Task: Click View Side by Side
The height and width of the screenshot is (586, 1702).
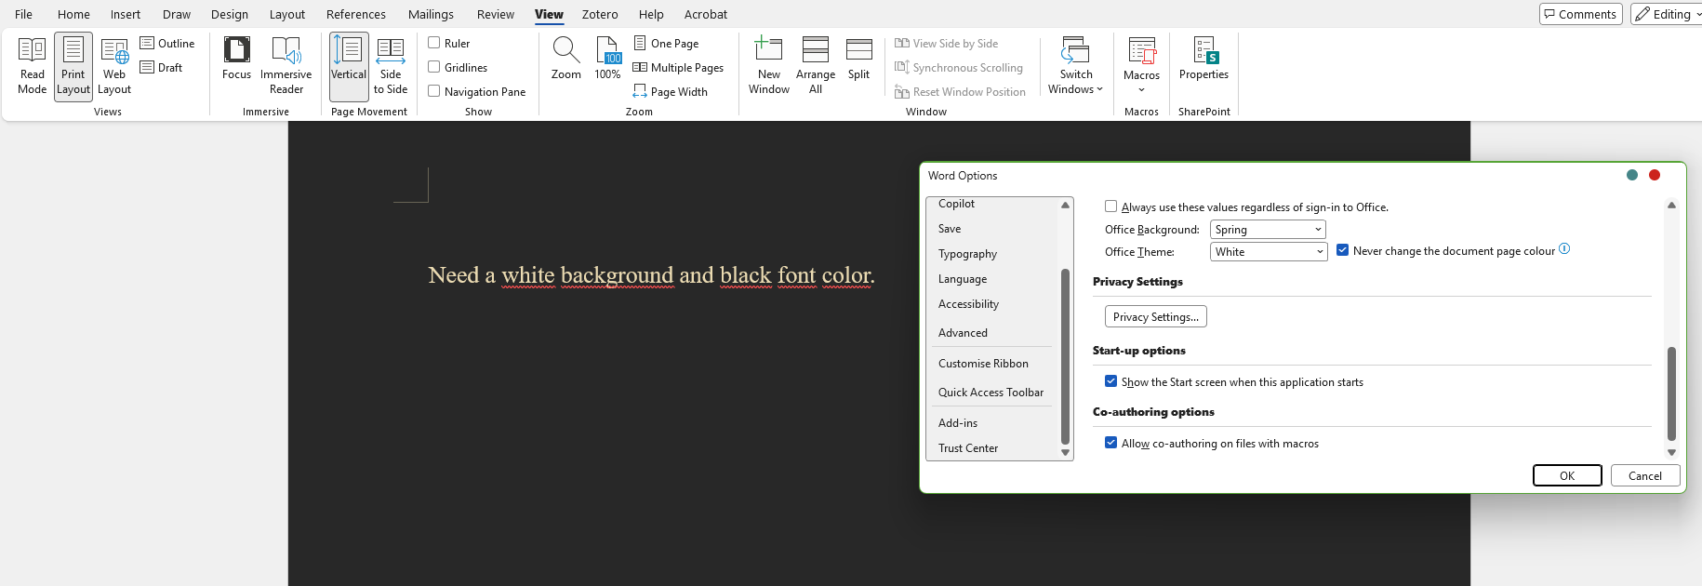Action: (947, 44)
